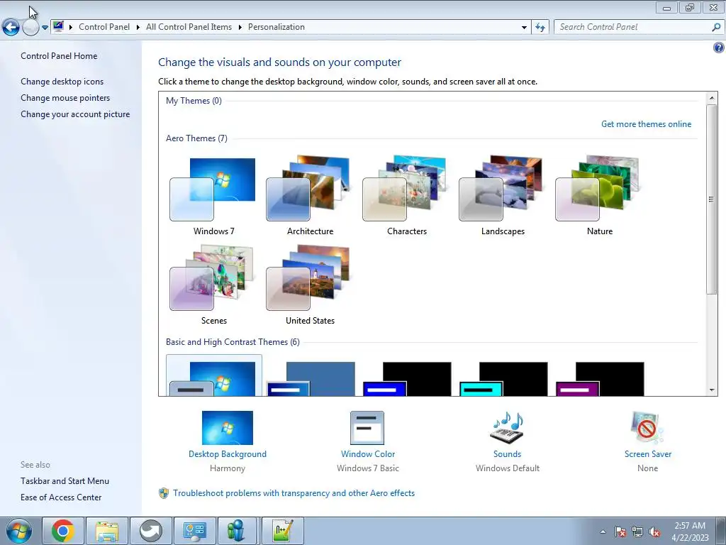Image resolution: width=726 pixels, height=545 pixels.
Task: Click the My Themes (0) heading
Action: coord(194,101)
